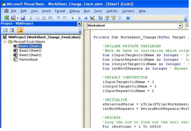Screen dimensions: 191x131
Task: Click the 'sSelectedValue = LTrim' code line
Action: tap(146, 104)
